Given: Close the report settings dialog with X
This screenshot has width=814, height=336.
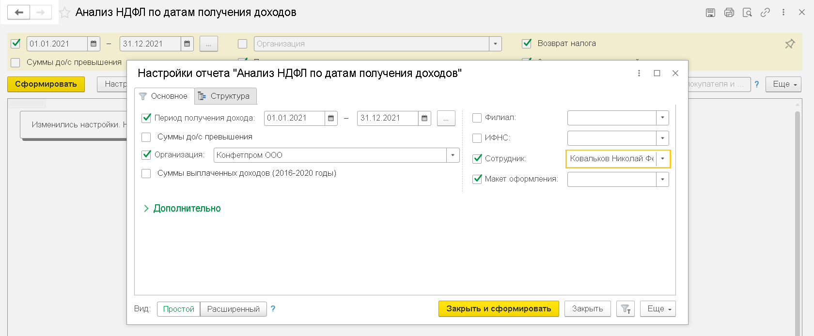Looking at the screenshot, I should tap(675, 73).
